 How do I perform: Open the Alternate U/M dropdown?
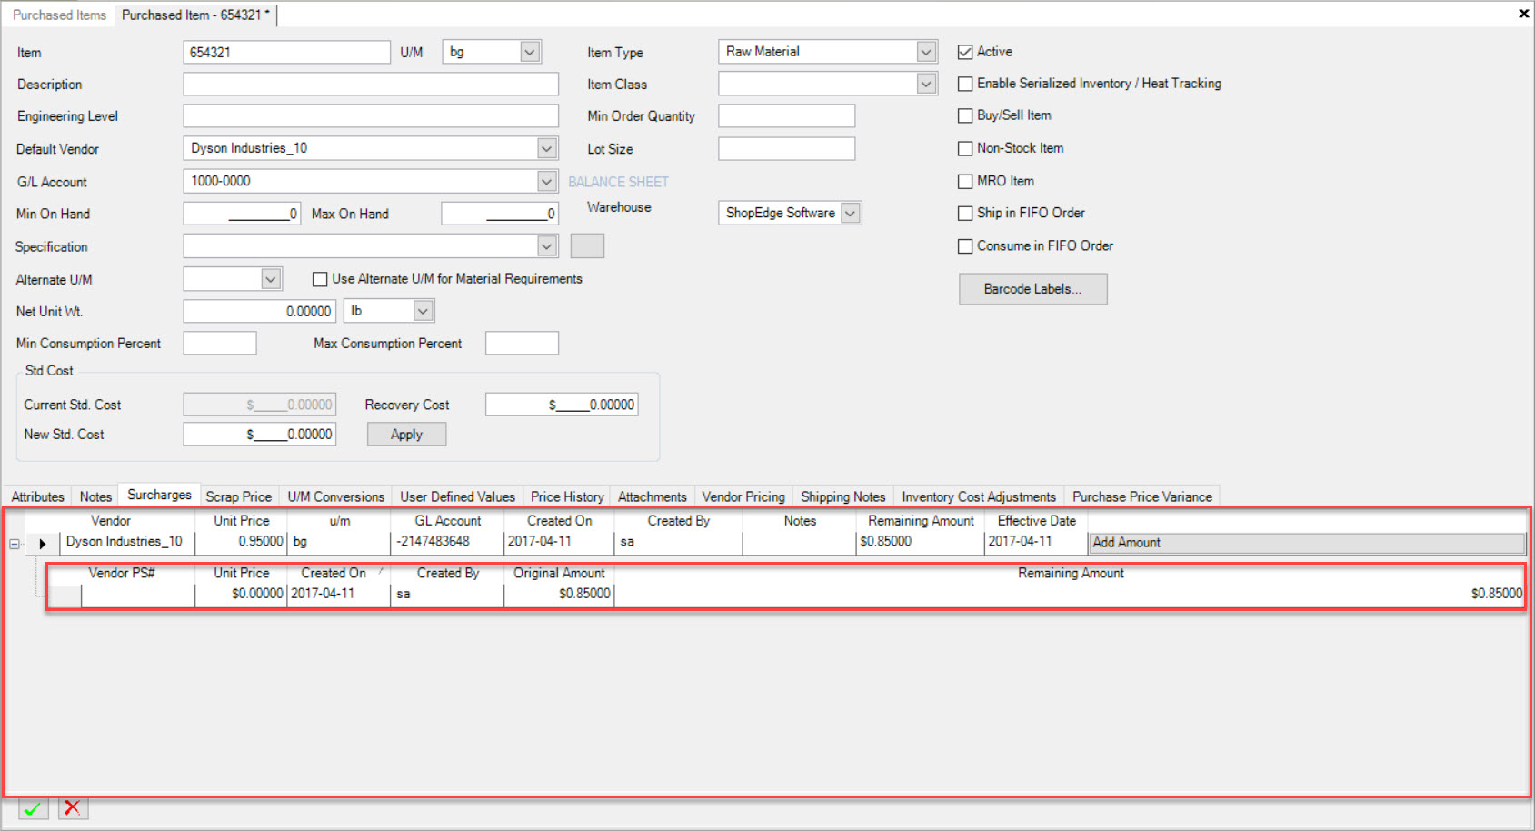pyautogui.click(x=270, y=279)
